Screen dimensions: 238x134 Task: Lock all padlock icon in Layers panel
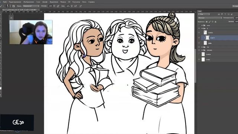[216, 22]
